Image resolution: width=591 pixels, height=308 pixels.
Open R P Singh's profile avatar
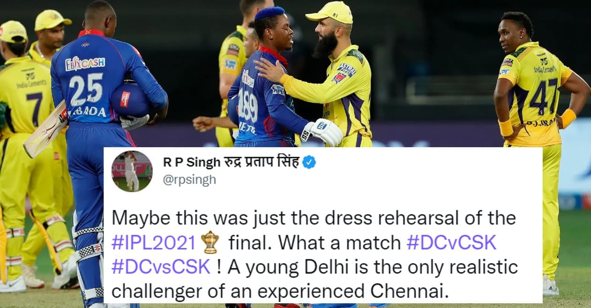tap(132, 171)
